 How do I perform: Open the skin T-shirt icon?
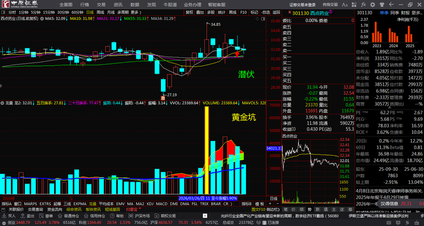382,5
